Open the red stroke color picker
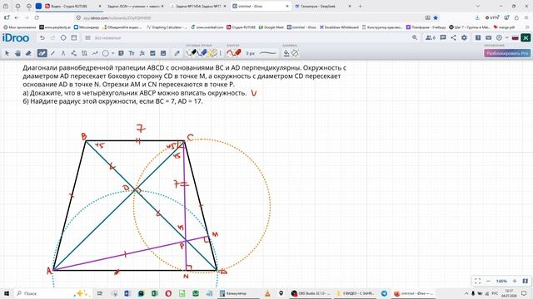 [234, 53]
